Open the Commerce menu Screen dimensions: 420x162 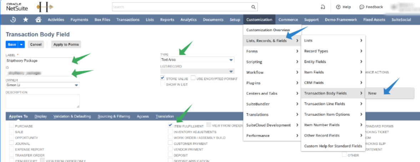(x=288, y=20)
